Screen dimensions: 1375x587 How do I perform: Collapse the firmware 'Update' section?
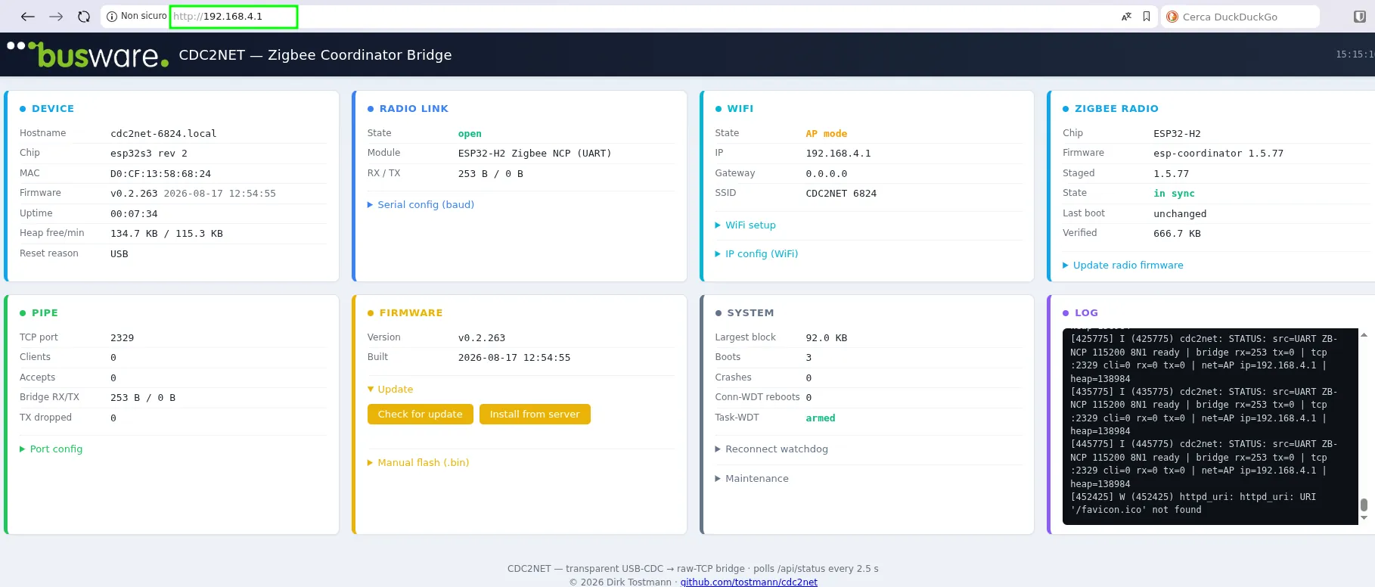pos(390,389)
